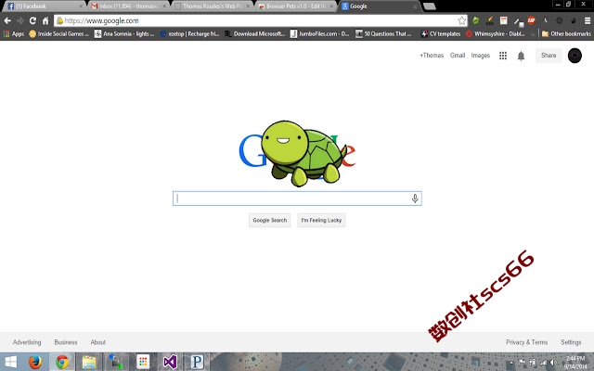The width and height of the screenshot is (594, 371).
Task: Open the browser home page icon
Action: (x=45, y=20)
